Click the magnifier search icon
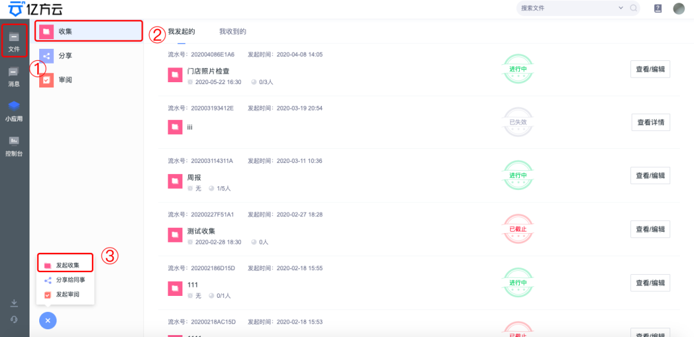 (634, 8)
